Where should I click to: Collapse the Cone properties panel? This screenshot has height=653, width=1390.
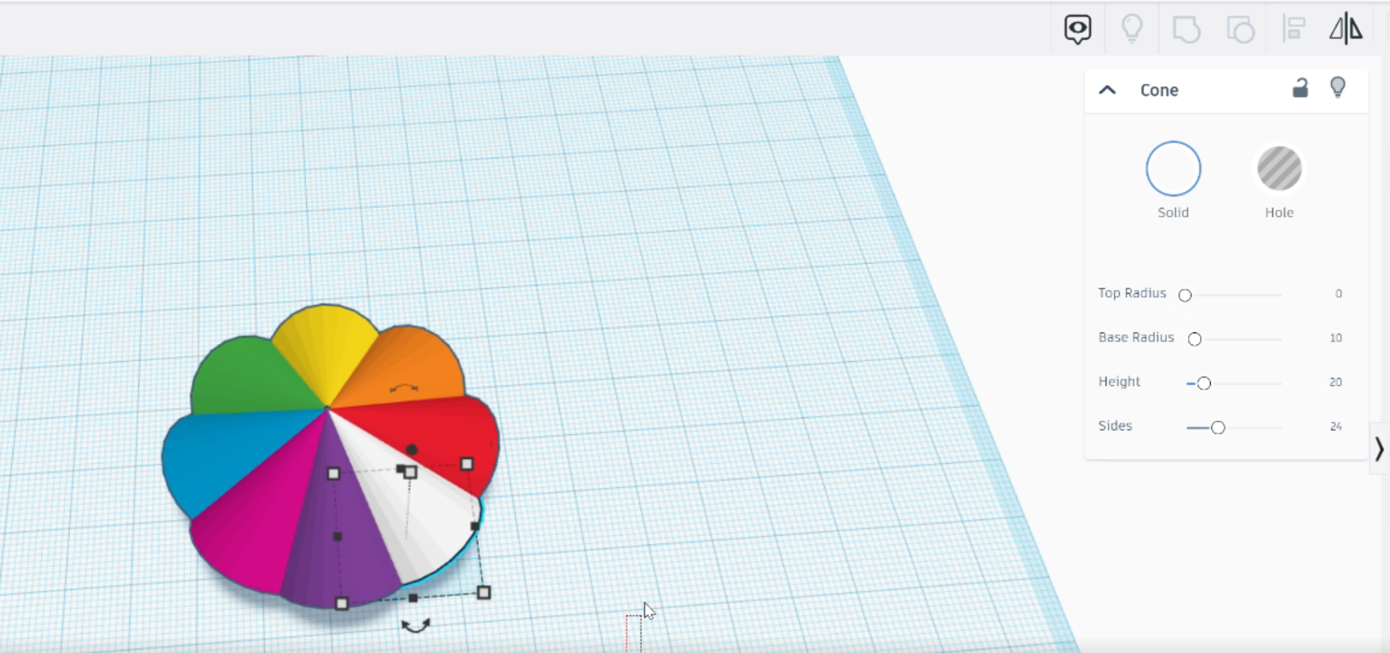tap(1108, 90)
